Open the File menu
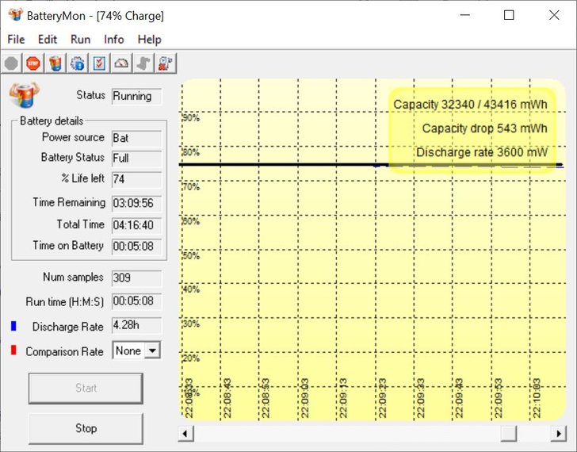The image size is (577, 452). click(x=16, y=40)
